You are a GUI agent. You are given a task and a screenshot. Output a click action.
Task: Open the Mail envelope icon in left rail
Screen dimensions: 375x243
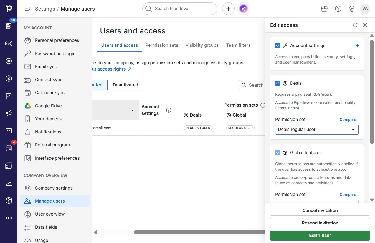click(x=9, y=131)
